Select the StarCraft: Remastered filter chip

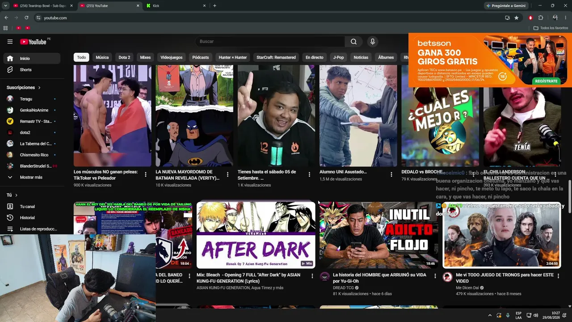point(276,57)
